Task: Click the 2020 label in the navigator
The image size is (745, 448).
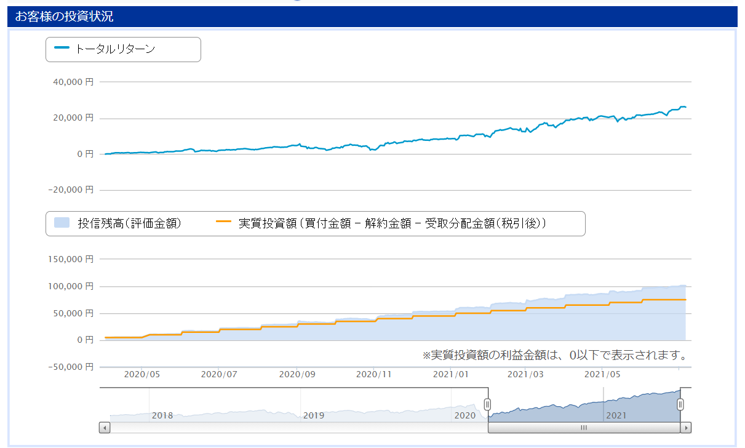Action: click(x=465, y=415)
